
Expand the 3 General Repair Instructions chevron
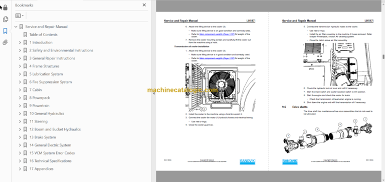pos(20,58)
